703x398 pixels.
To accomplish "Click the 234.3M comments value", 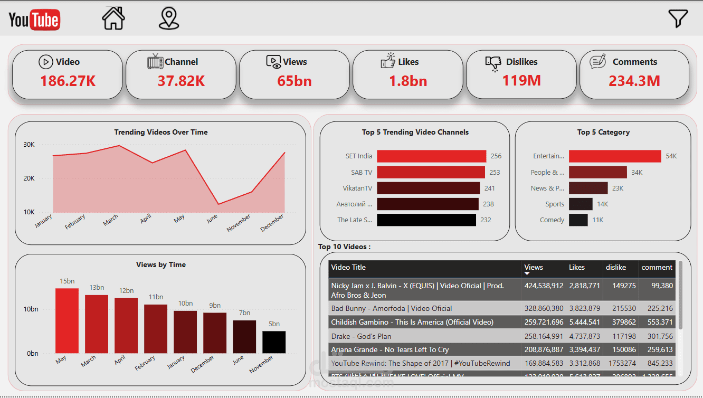I will (x=634, y=81).
